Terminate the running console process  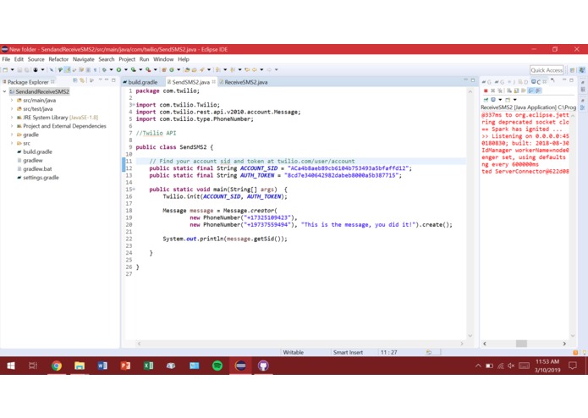486,91
